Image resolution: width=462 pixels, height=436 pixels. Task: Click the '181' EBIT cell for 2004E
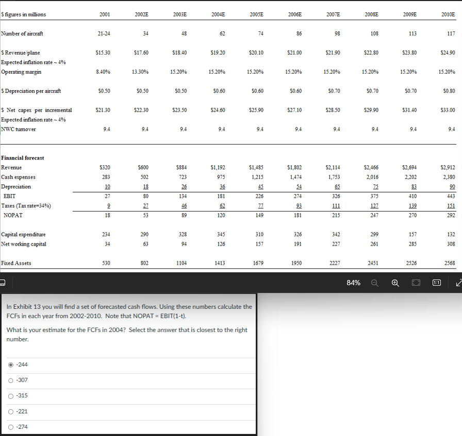pyautogui.click(x=221, y=196)
